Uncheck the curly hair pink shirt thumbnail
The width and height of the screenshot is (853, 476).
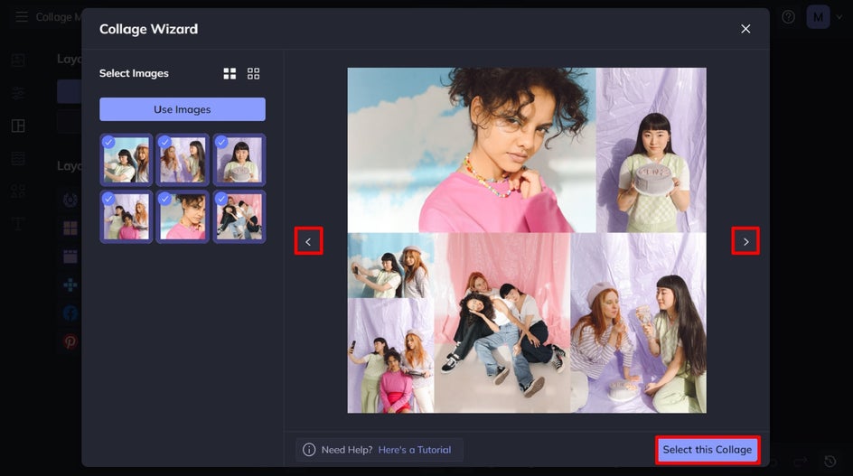183,217
